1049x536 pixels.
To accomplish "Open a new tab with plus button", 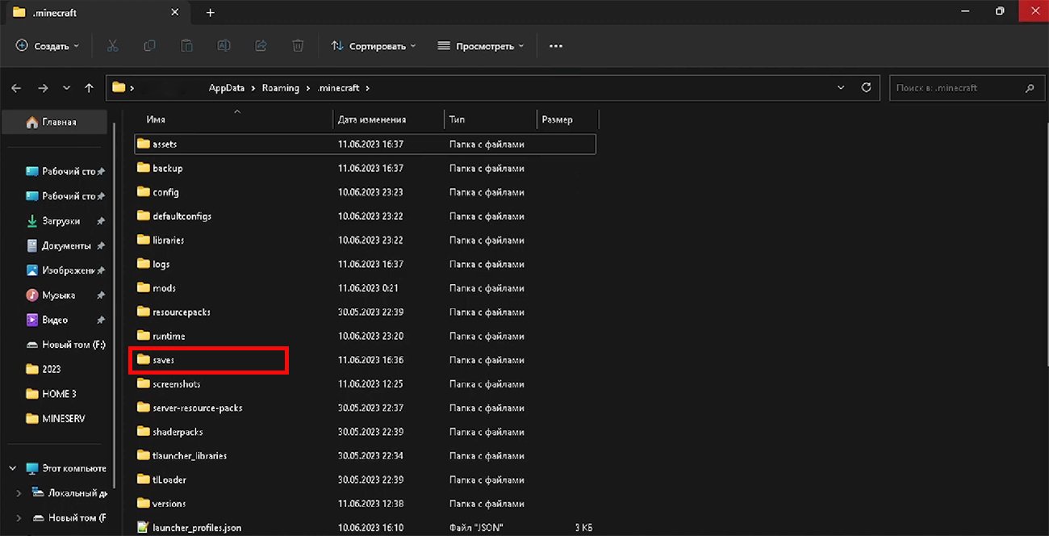I will (210, 12).
